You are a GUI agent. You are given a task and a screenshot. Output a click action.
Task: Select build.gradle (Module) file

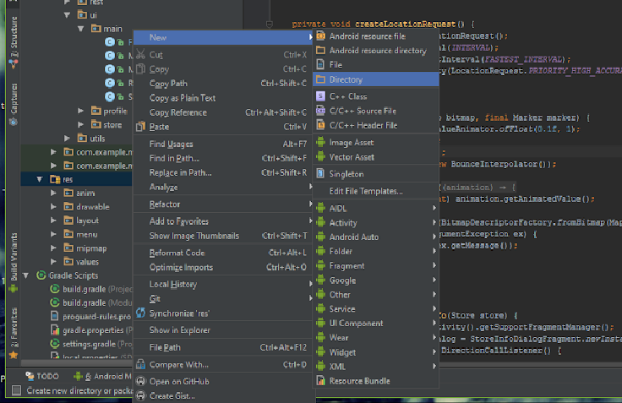(x=91, y=302)
